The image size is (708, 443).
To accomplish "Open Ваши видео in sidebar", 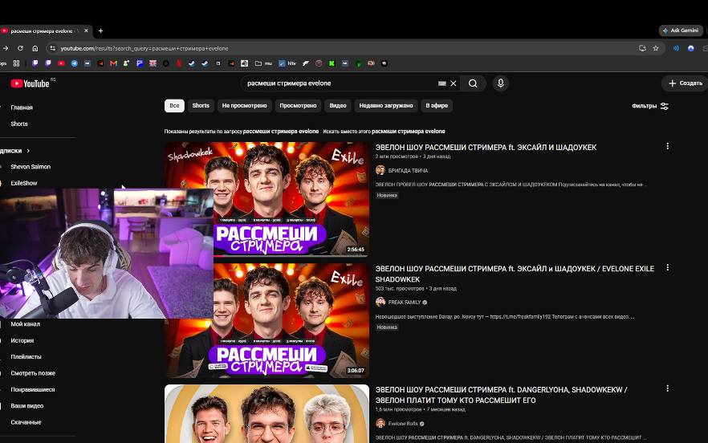I will pos(27,405).
